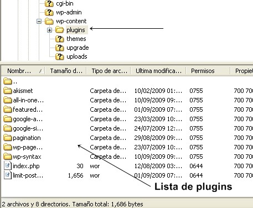Image resolution: width=253 pixels, height=208 pixels.
Task: Click the featured folder icon
Action: click(x=8, y=110)
